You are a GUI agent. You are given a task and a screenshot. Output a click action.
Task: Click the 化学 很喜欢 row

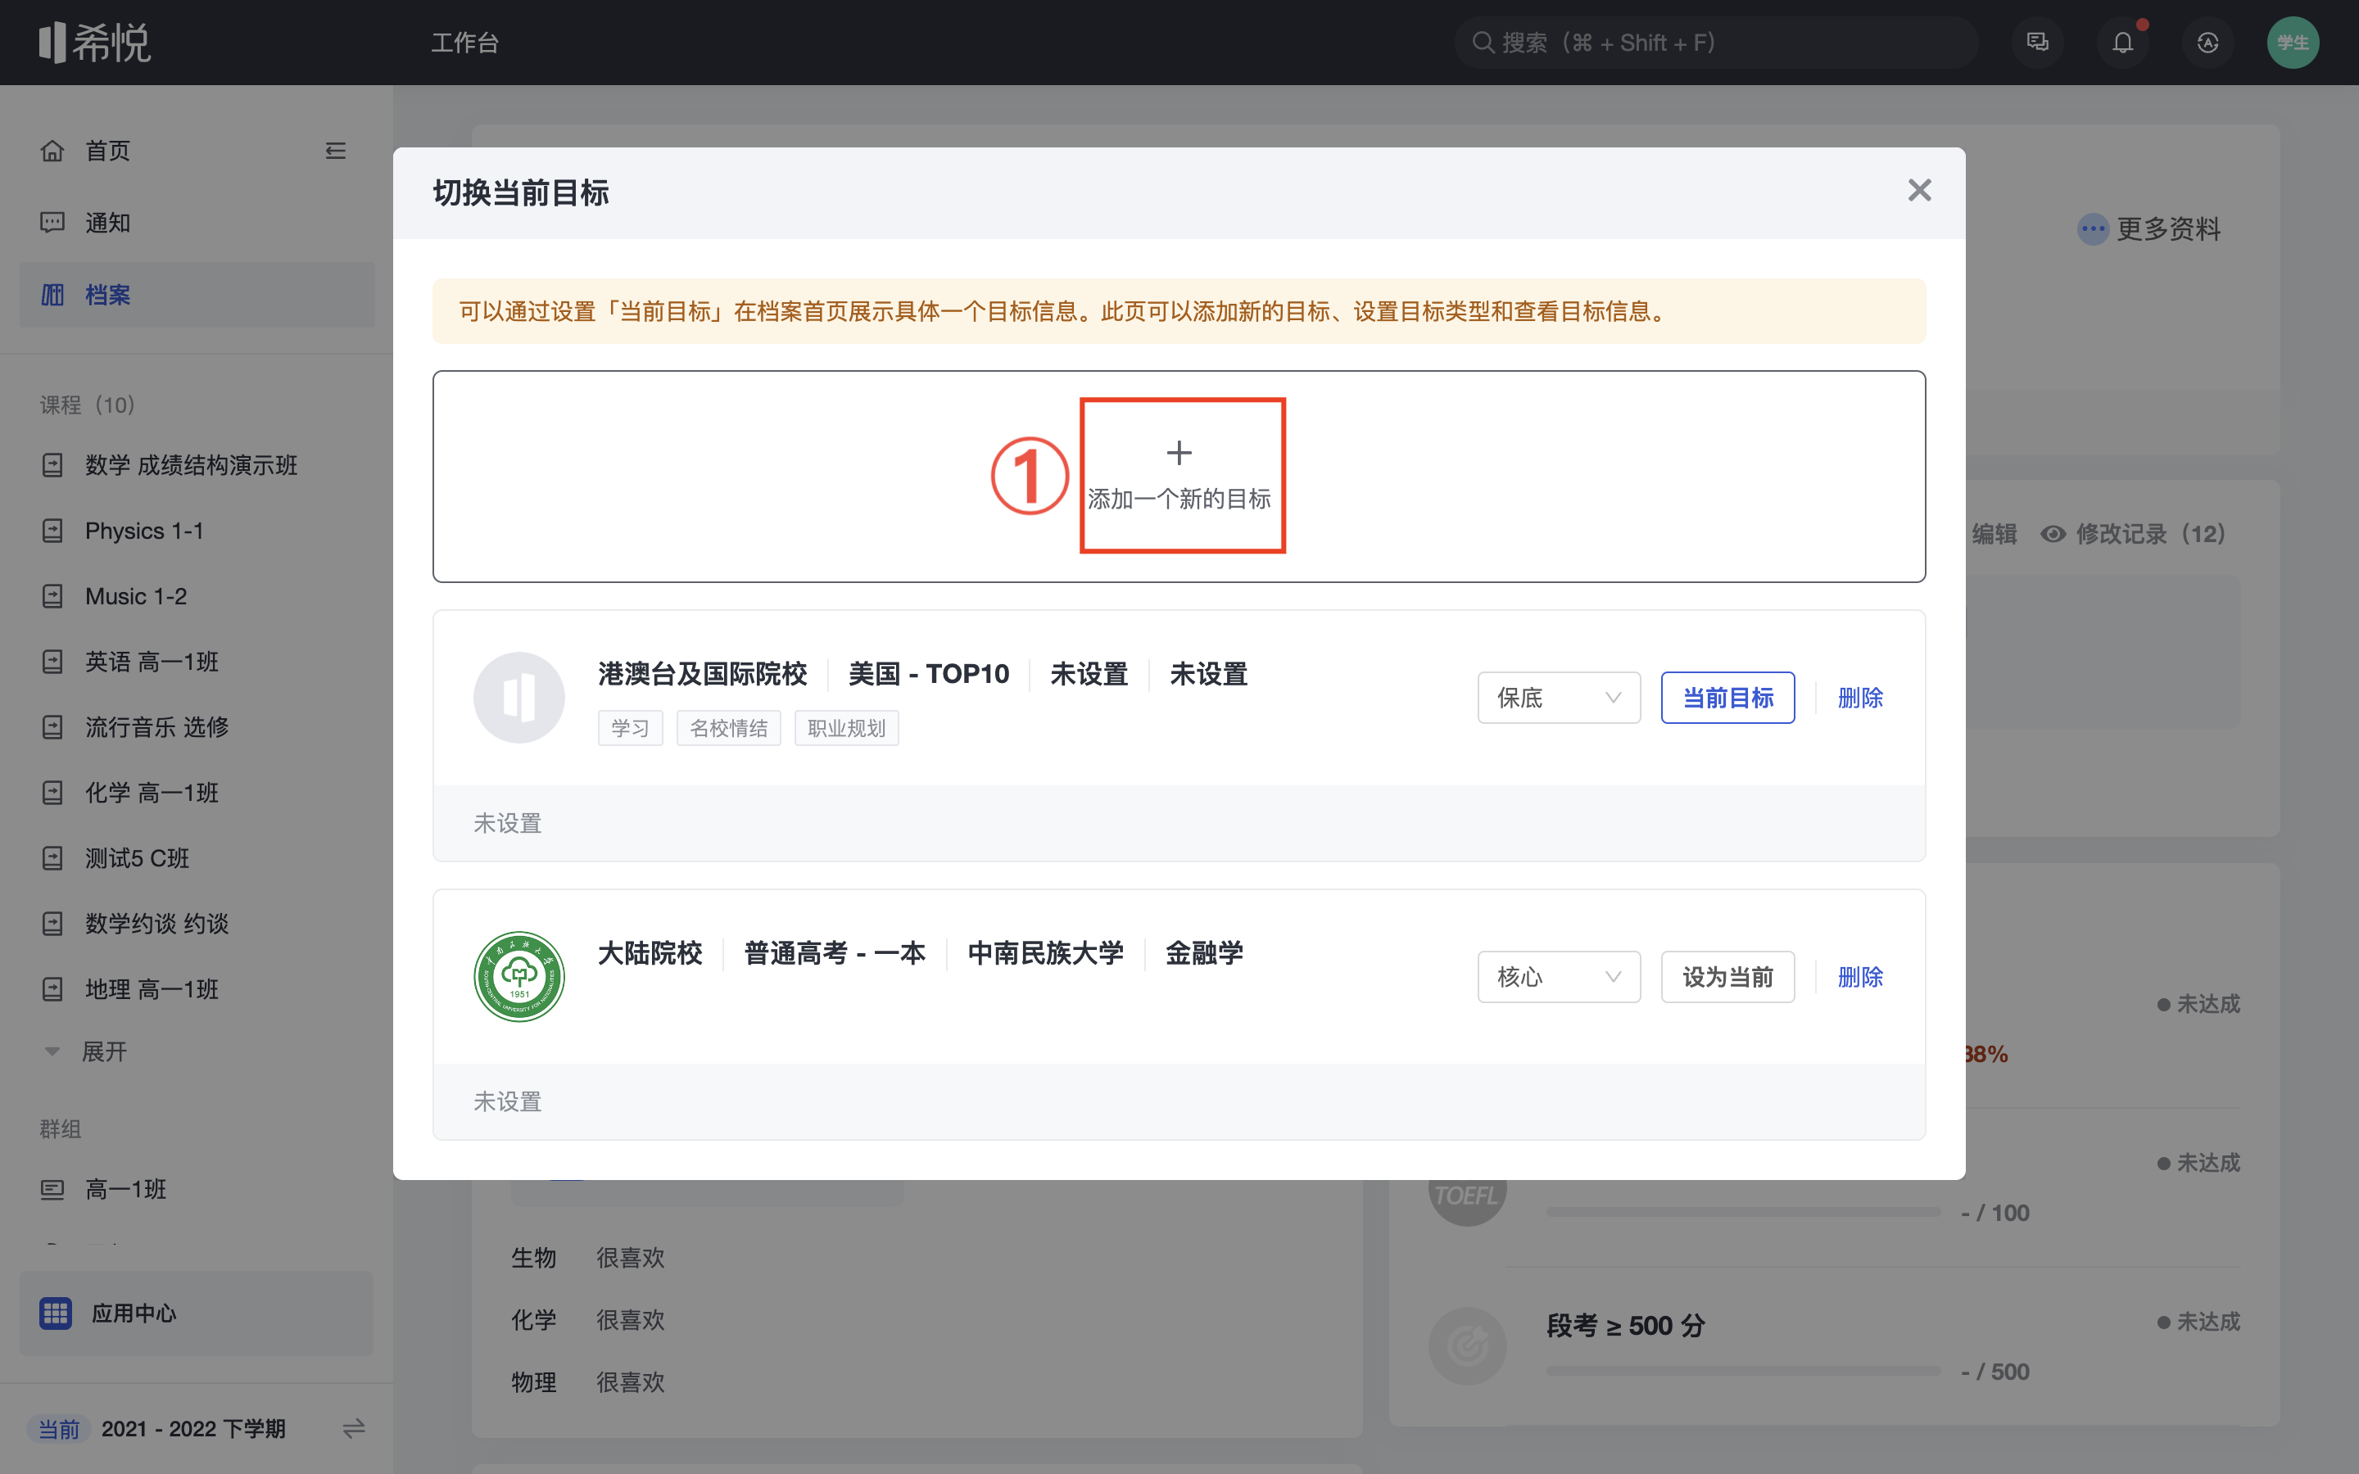tap(588, 1320)
